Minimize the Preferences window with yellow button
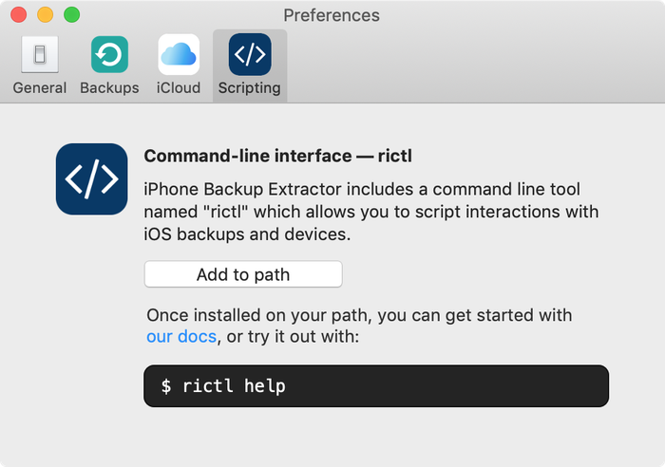This screenshot has height=467, width=665. click(46, 15)
